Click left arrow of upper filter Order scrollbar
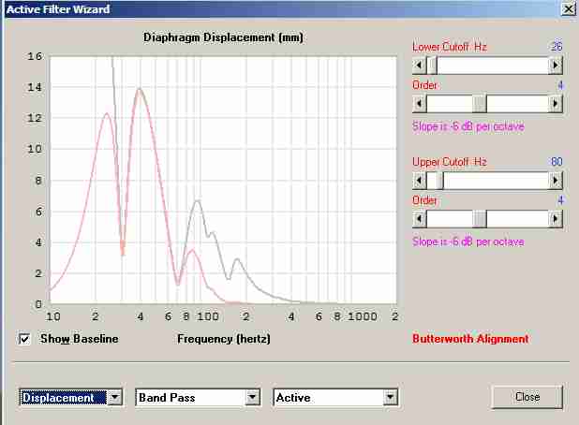 click(419, 219)
